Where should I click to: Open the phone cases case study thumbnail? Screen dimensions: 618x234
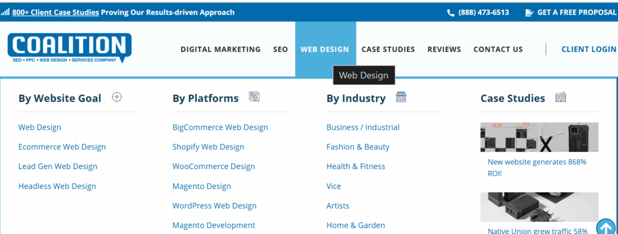pyautogui.click(x=539, y=137)
